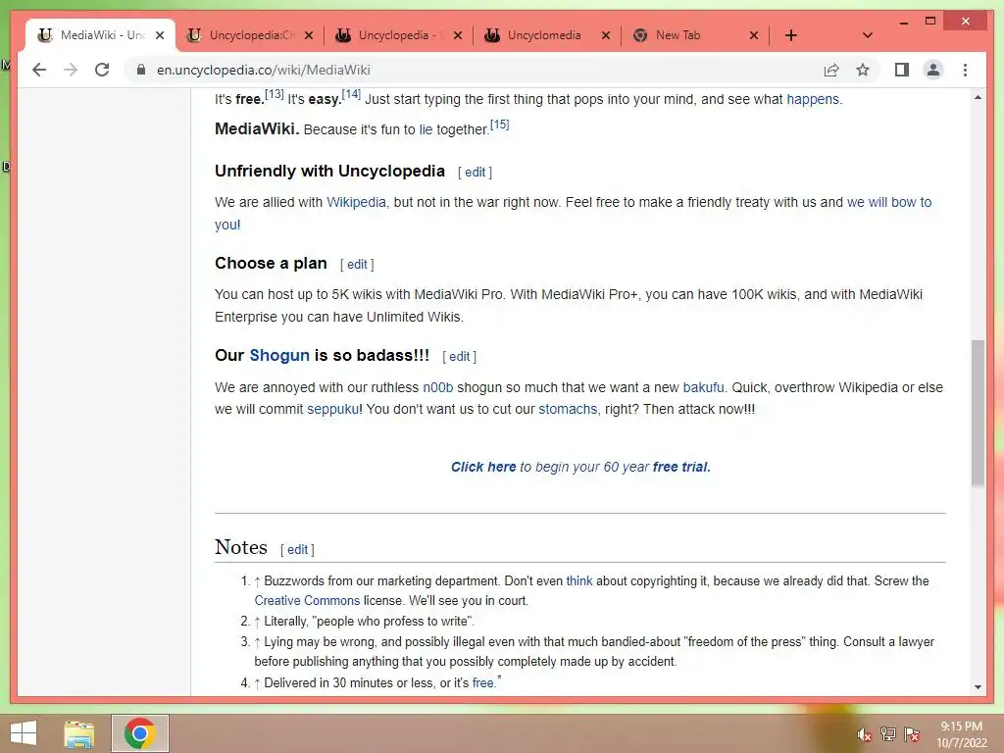The height and width of the screenshot is (753, 1004).
Task: Switch to the third Uncyclopedia tab
Action: pos(398,35)
